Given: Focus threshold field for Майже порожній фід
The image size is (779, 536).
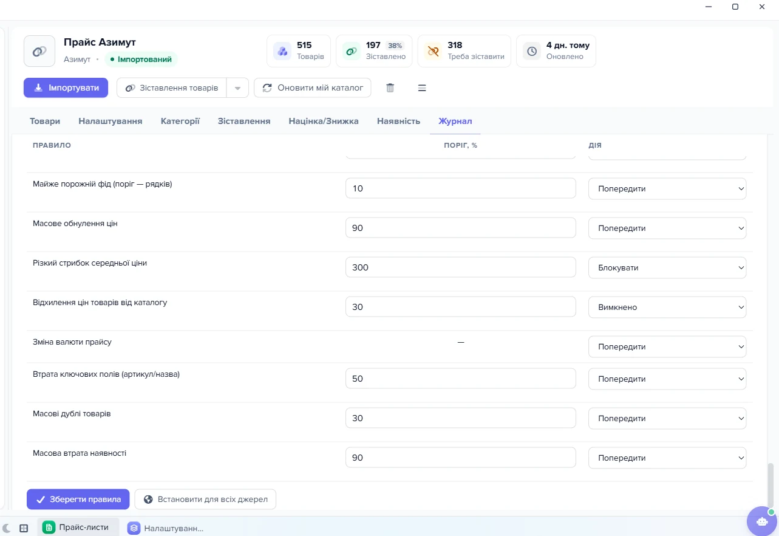Looking at the screenshot, I should click(461, 188).
